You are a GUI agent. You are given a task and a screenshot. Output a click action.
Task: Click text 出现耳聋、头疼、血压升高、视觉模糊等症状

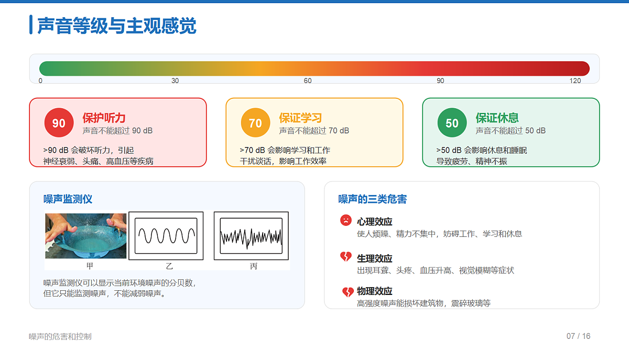click(x=436, y=270)
